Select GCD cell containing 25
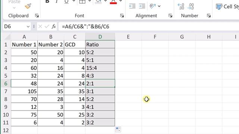Screen dimensions: 239x134 (x=75, y=115)
